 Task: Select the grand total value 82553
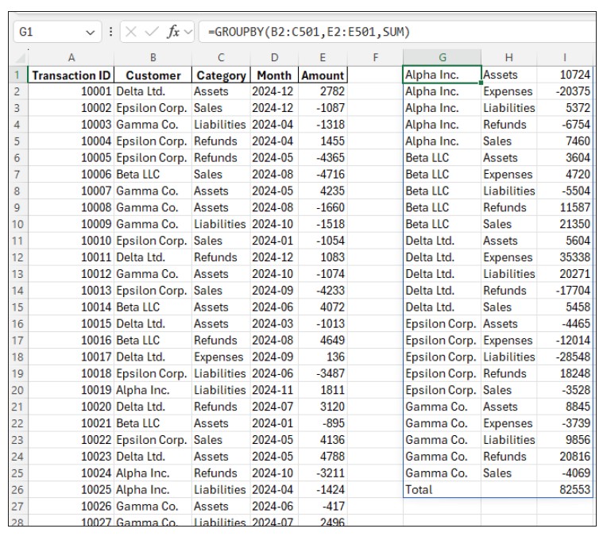(x=565, y=490)
